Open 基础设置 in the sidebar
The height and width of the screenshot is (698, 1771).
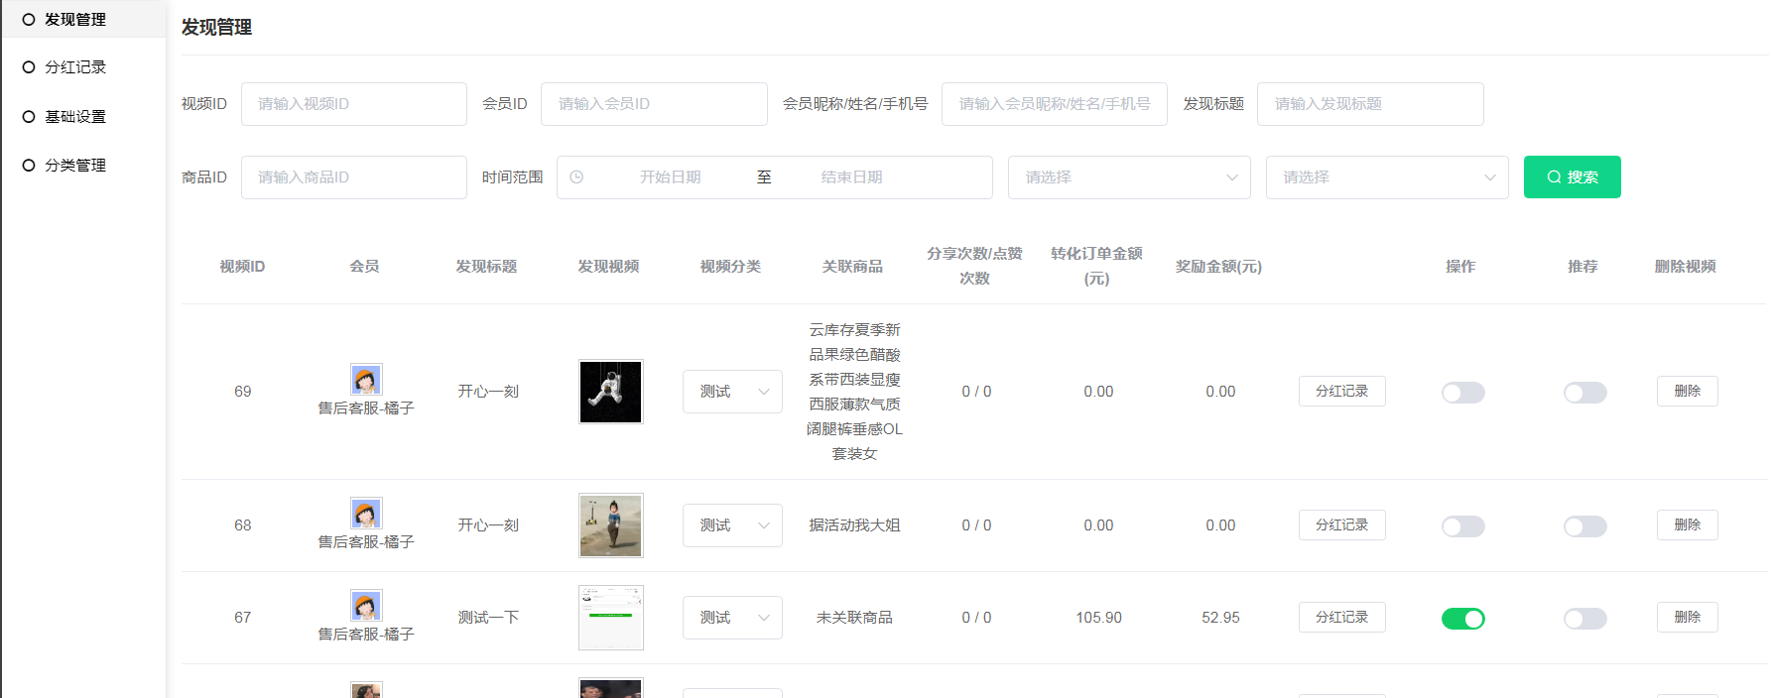click(x=75, y=116)
